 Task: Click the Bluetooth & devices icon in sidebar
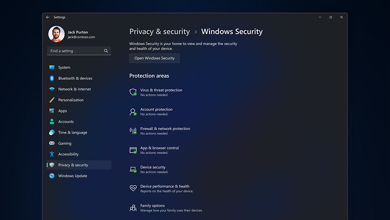tap(52, 78)
